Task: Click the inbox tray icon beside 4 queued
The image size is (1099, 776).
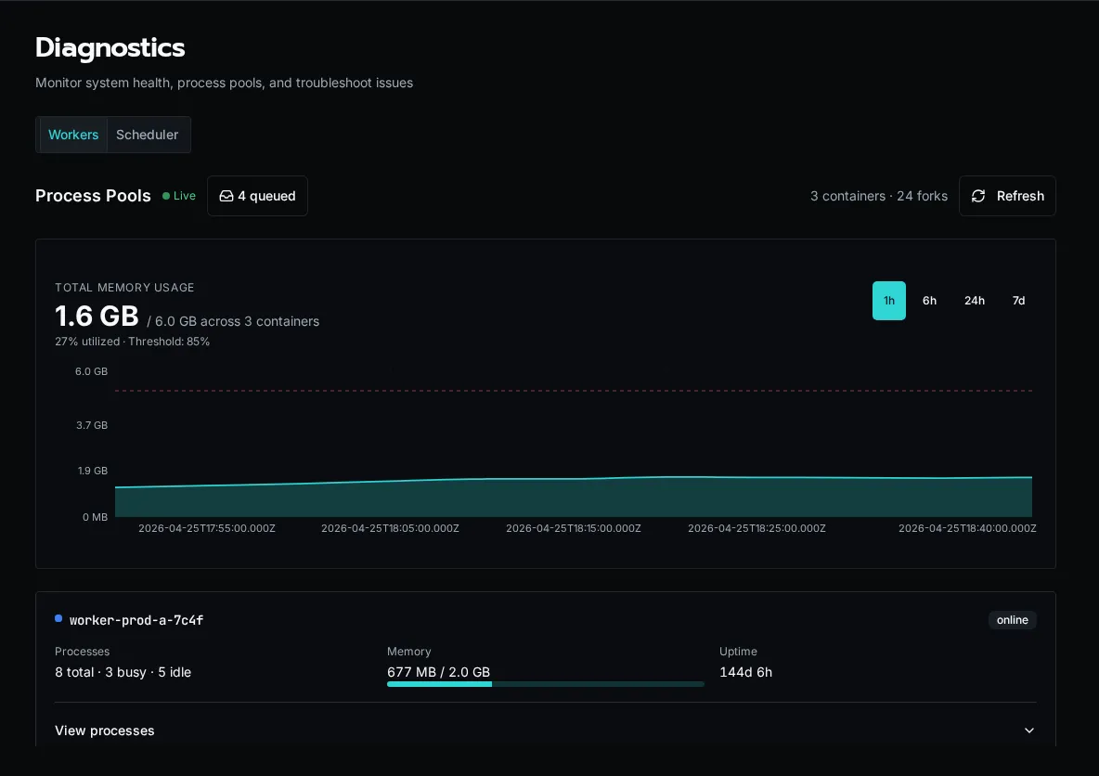Action: (x=226, y=196)
